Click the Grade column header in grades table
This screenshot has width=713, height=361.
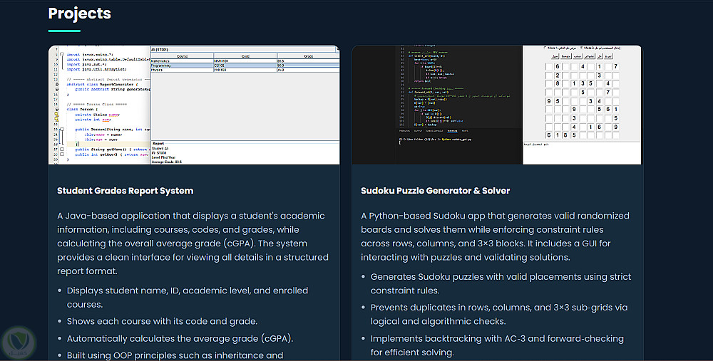308,55
